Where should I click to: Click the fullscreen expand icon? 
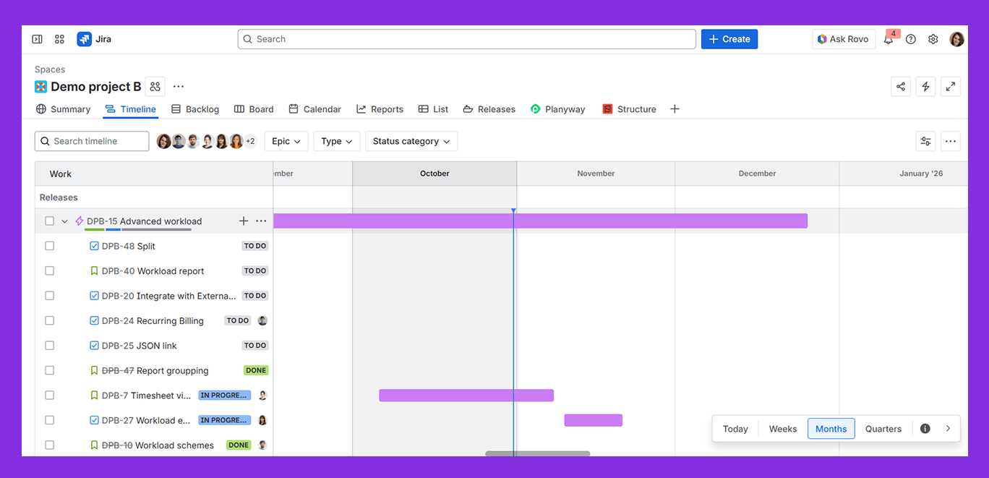pyautogui.click(x=951, y=85)
